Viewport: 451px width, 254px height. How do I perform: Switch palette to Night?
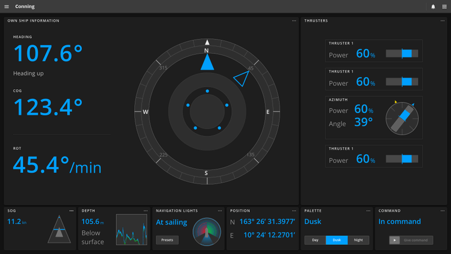pos(359,240)
